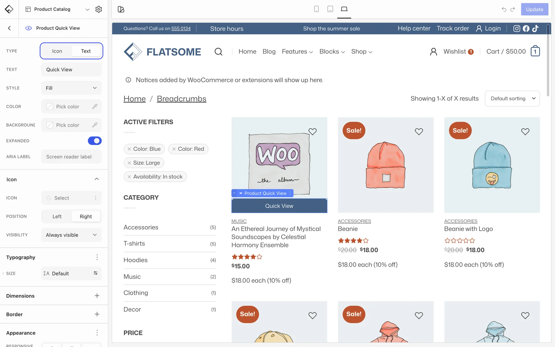The width and height of the screenshot is (555, 347).
Task: Use the eyedropper for Background field
Action: click(x=95, y=125)
